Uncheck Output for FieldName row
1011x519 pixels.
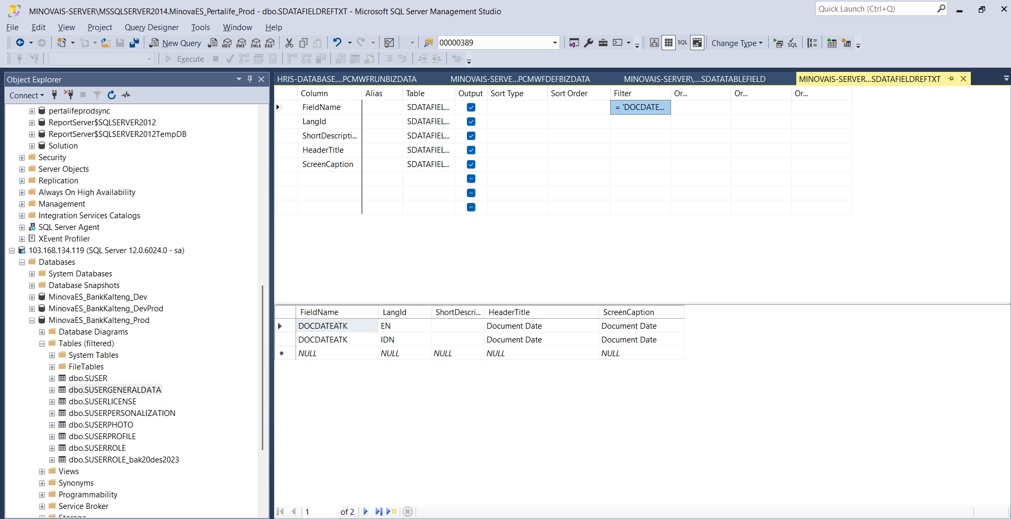click(x=471, y=107)
